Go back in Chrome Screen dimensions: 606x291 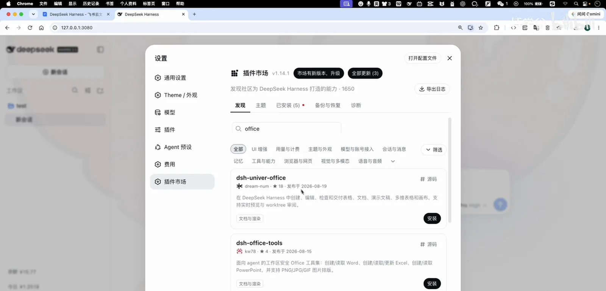pyautogui.click(x=7, y=28)
